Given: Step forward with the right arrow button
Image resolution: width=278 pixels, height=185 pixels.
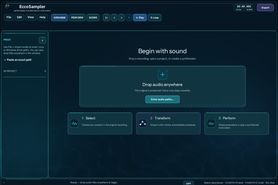Looking at the screenshot, I should click(x=121, y=18).
